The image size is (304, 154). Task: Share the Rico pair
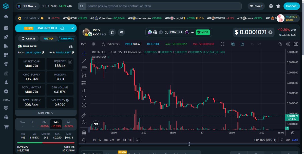tap(121, 32)
